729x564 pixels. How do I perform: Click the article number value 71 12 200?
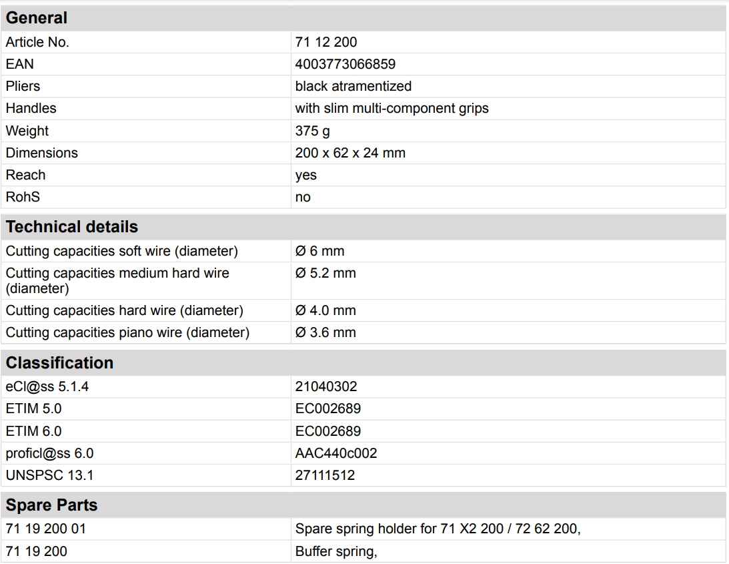point(325,42)
